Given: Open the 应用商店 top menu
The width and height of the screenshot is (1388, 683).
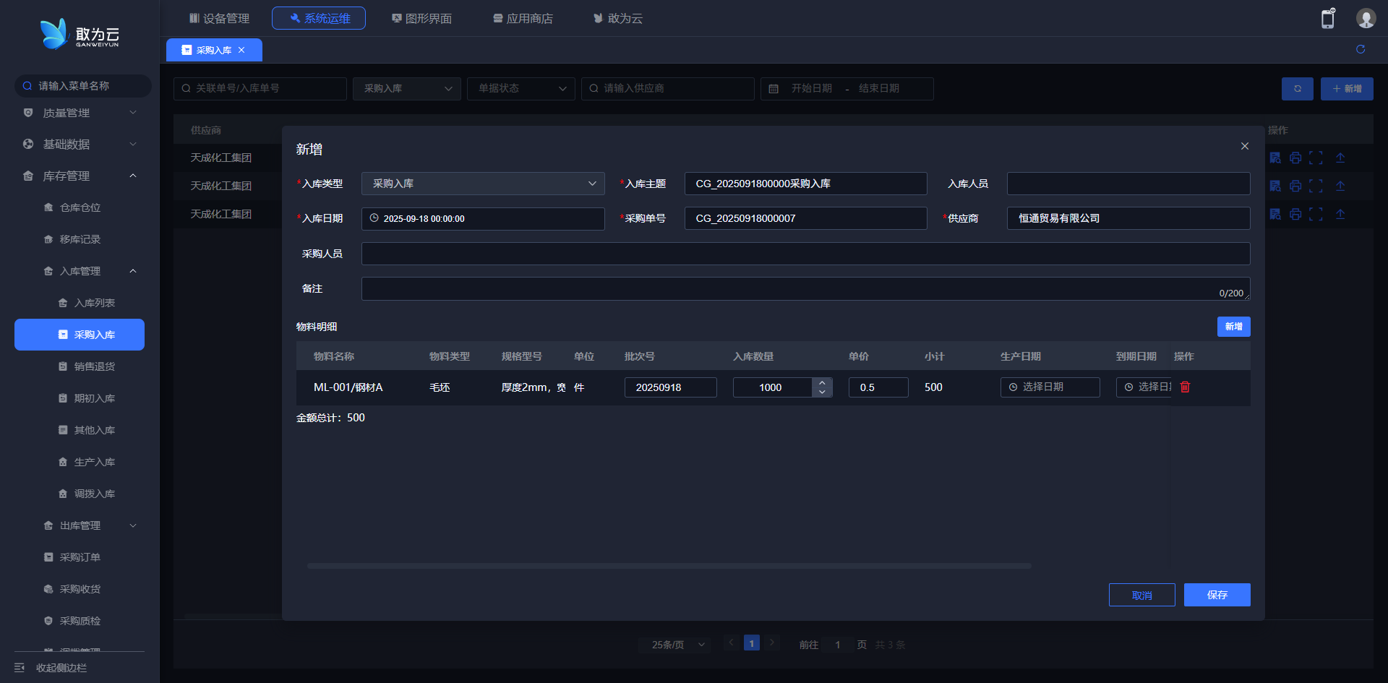Looking at the screenshot, I should (x=523, y=18).
